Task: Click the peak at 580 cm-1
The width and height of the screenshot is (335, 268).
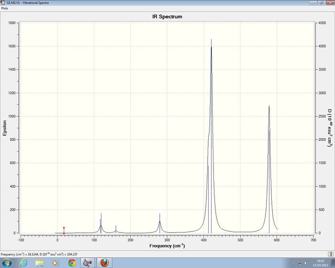Action: click(269, 169)
